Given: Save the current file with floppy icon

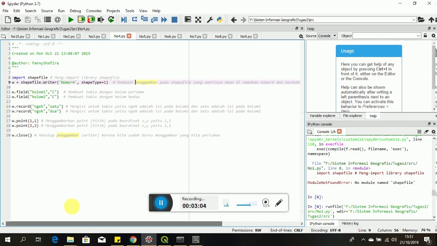Looking at the screenshot, I should tap(28, 20).
